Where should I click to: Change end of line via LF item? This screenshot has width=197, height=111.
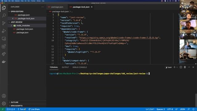[176, 109]
